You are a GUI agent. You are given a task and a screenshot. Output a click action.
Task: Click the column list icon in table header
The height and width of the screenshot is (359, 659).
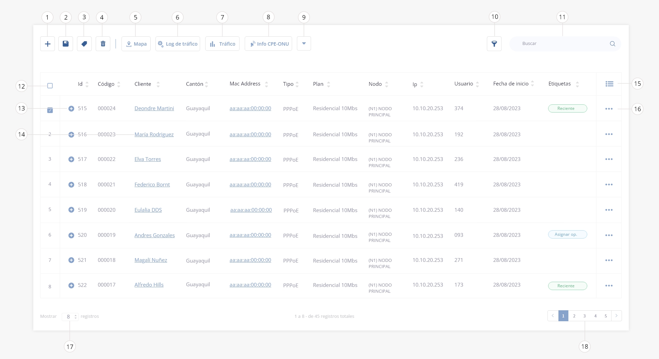pos(609,84)
